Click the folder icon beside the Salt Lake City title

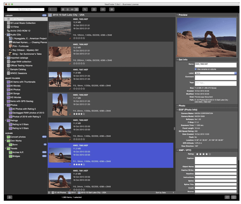click(x=50, y=15)
